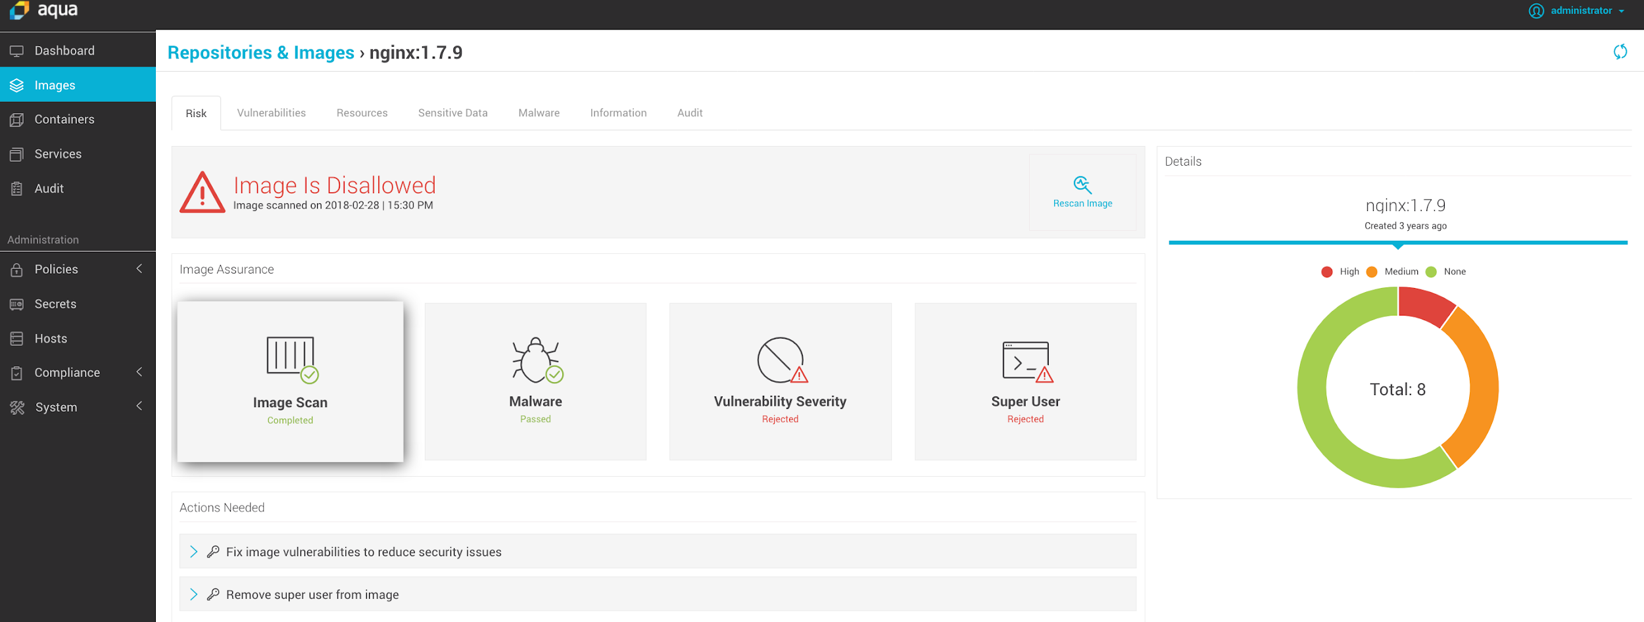Screen dimensions: 1644x622
Task: Click the administrator user avatar icon
Action: (1536, 11)
